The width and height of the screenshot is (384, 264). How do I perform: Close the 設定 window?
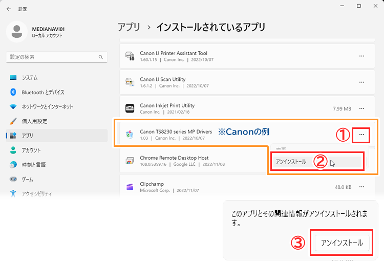[x=375, y=6]
